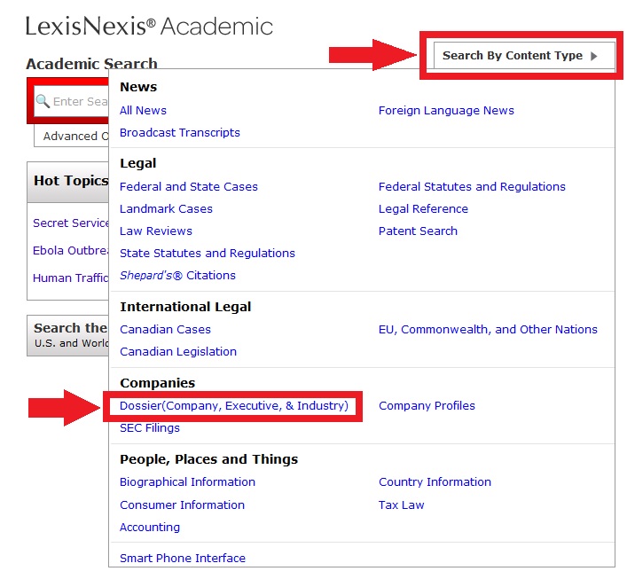Select EU, Commonwealth, and Other Nations

click(x=488, y=330)
